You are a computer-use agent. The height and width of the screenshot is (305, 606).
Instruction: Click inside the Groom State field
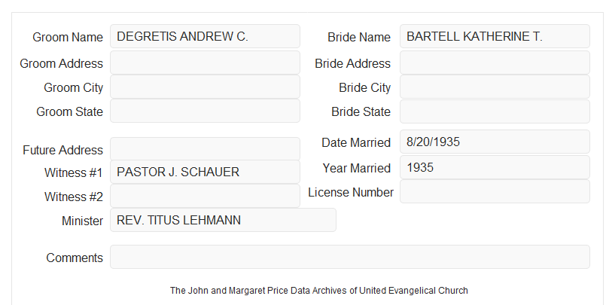point(205,111)
